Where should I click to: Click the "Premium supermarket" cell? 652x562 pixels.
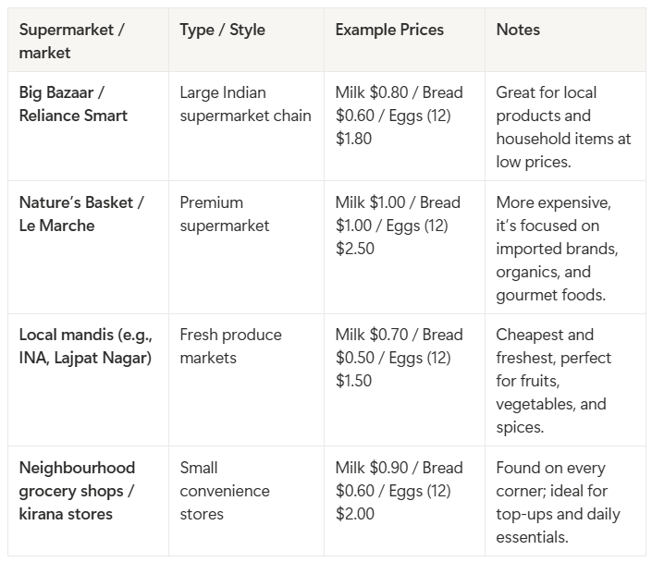pos(225,214)
